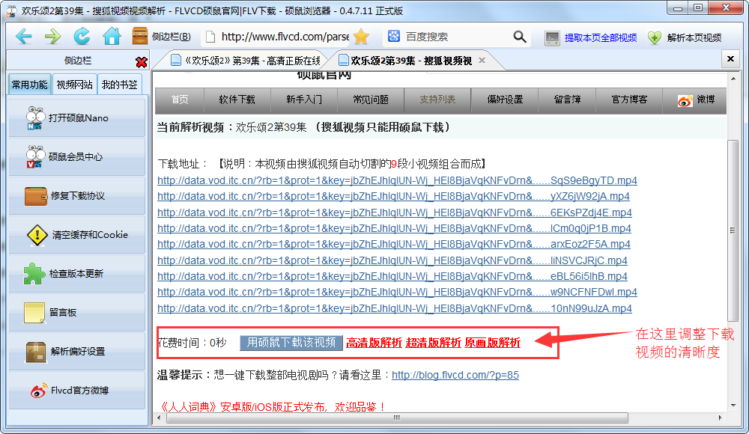Open 硕鼠会员中心
This screenshot has width=749, height=434.
pos(77,157)
